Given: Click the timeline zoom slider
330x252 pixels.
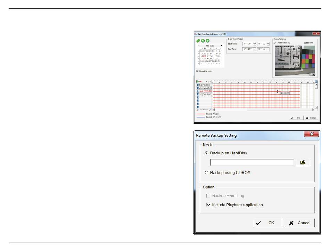Looking at the screenshot, I should tap(204, 109).
